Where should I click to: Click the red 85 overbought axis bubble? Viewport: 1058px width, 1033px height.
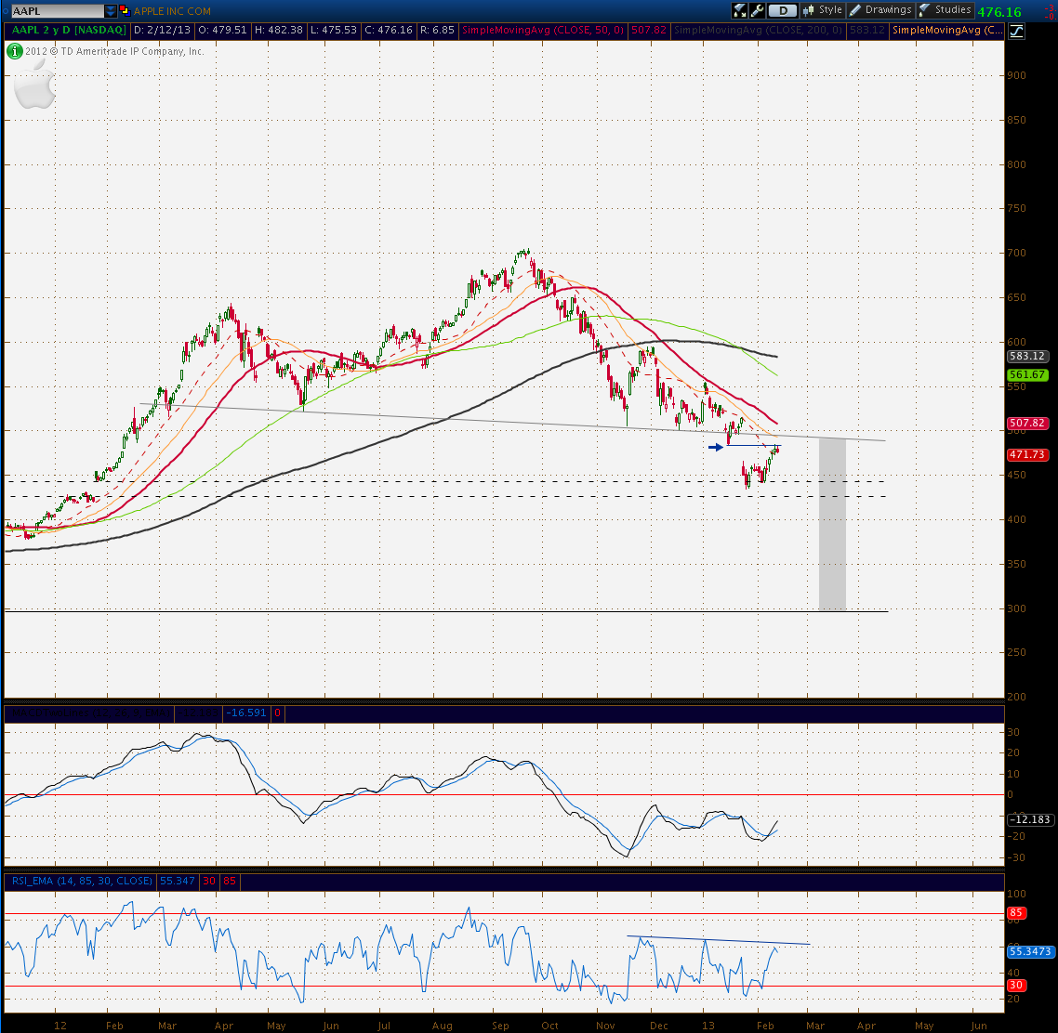pyautogui.click(x=1016, y=913)
